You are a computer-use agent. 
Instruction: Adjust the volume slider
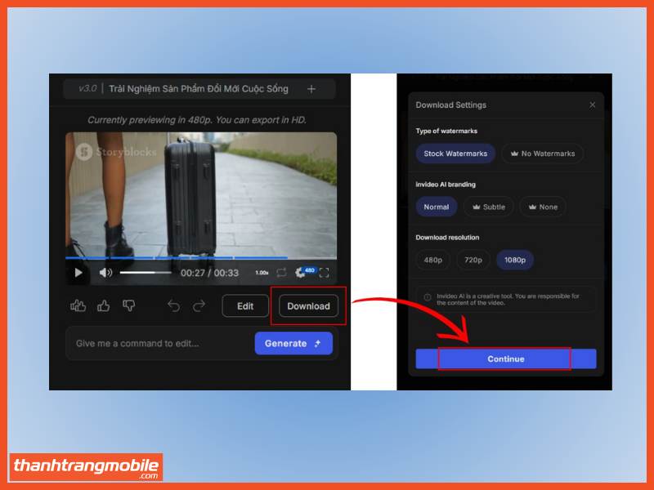pyautogui.click(x=146, y=273)
